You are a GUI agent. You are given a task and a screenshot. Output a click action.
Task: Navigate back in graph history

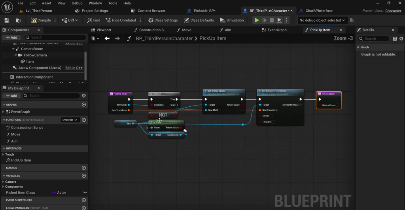[107, 38]
